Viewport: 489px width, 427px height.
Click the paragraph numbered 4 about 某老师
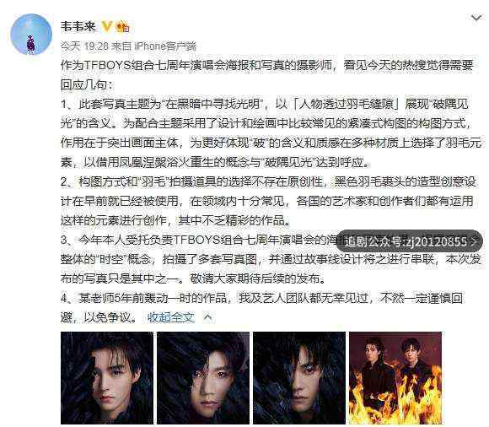(261, 308)
